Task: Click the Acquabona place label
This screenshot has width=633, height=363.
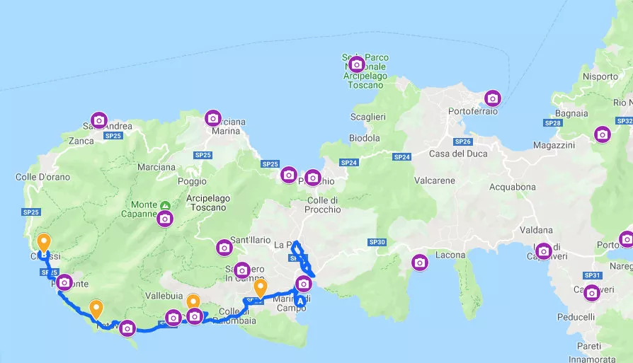Action: 513,187
